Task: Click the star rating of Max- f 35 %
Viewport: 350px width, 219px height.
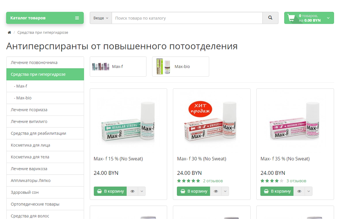Action: coord(272,181)
